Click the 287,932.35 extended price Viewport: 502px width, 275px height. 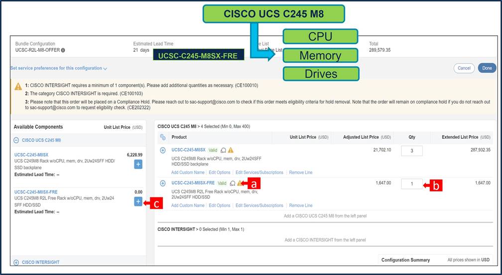480,150
